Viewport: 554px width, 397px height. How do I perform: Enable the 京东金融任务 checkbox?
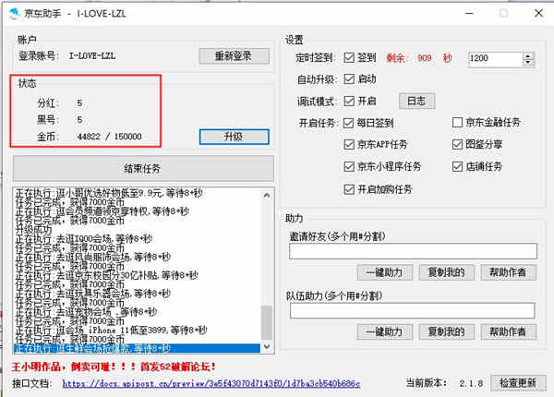click(457, 123)
